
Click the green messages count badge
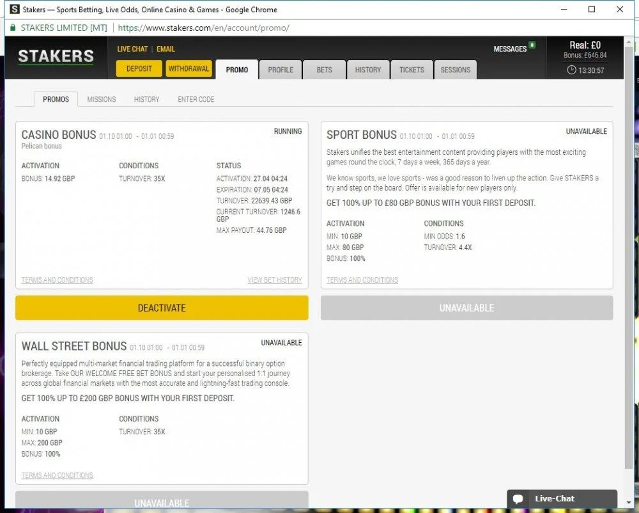[532, 45]
